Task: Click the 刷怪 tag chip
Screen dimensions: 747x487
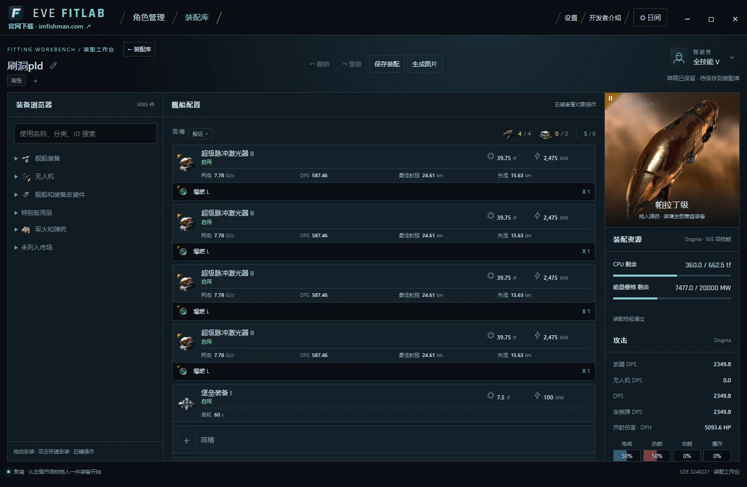Action: 17,81
